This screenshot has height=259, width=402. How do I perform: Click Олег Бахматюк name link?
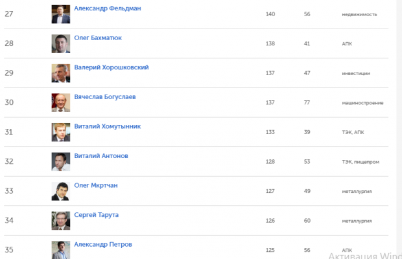[x=98, y=38]
